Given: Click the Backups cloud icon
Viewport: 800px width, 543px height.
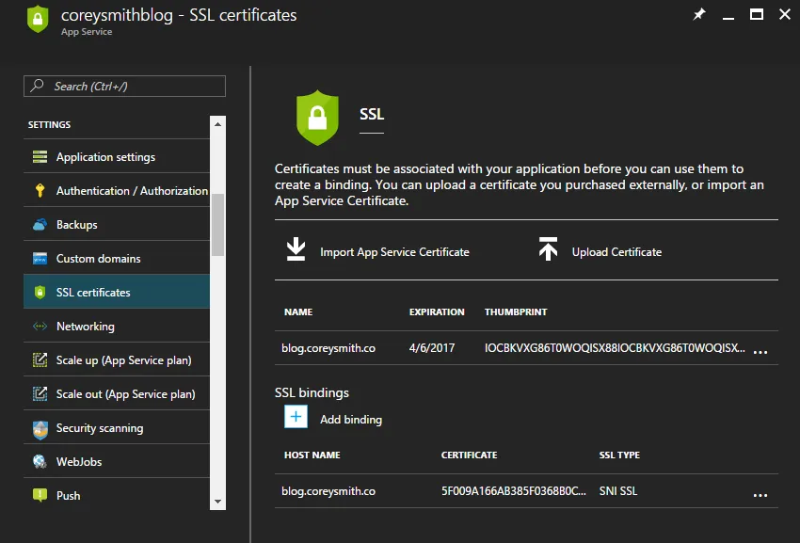Looking at the screenshot, I should tap(40, 225).
